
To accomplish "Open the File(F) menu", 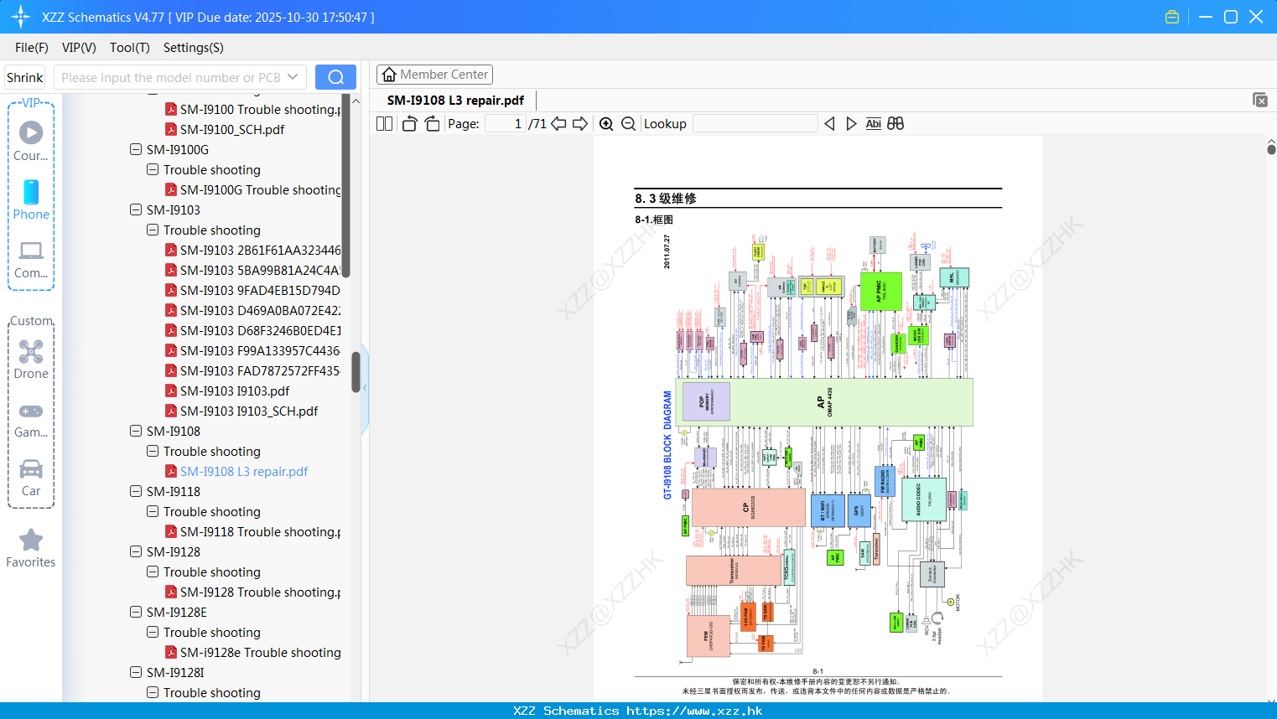I will tap(32, 48).
